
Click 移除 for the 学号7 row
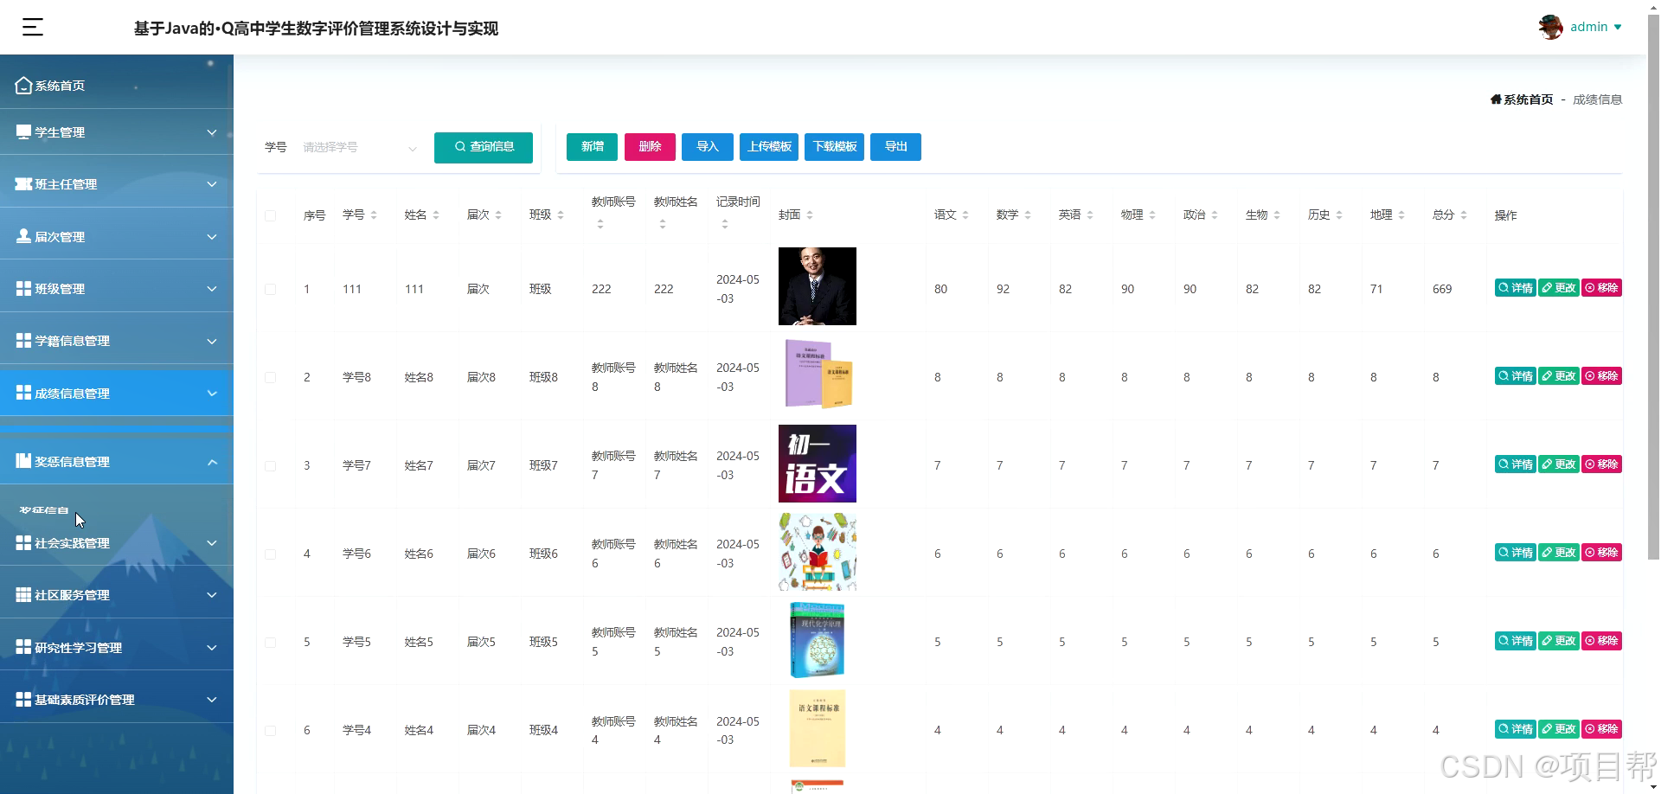(x=1601, y=464)
